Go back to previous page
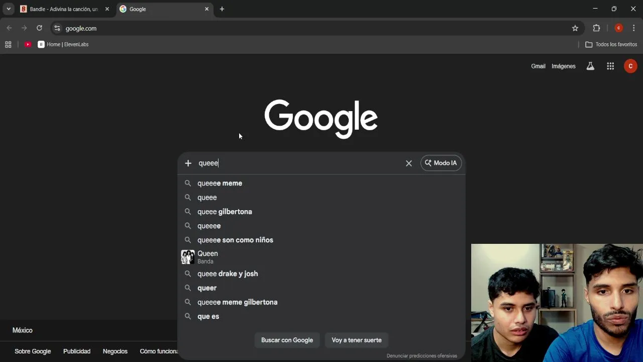The width and height of the screenshot is (643, 362). pyautogui.click(x=9, y=28)
